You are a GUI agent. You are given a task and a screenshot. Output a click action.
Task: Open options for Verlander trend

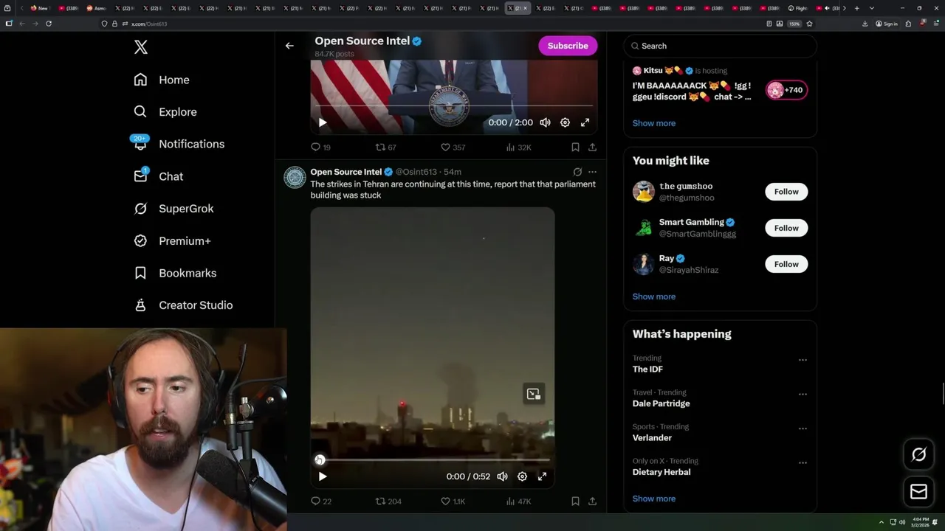[803, 428]
